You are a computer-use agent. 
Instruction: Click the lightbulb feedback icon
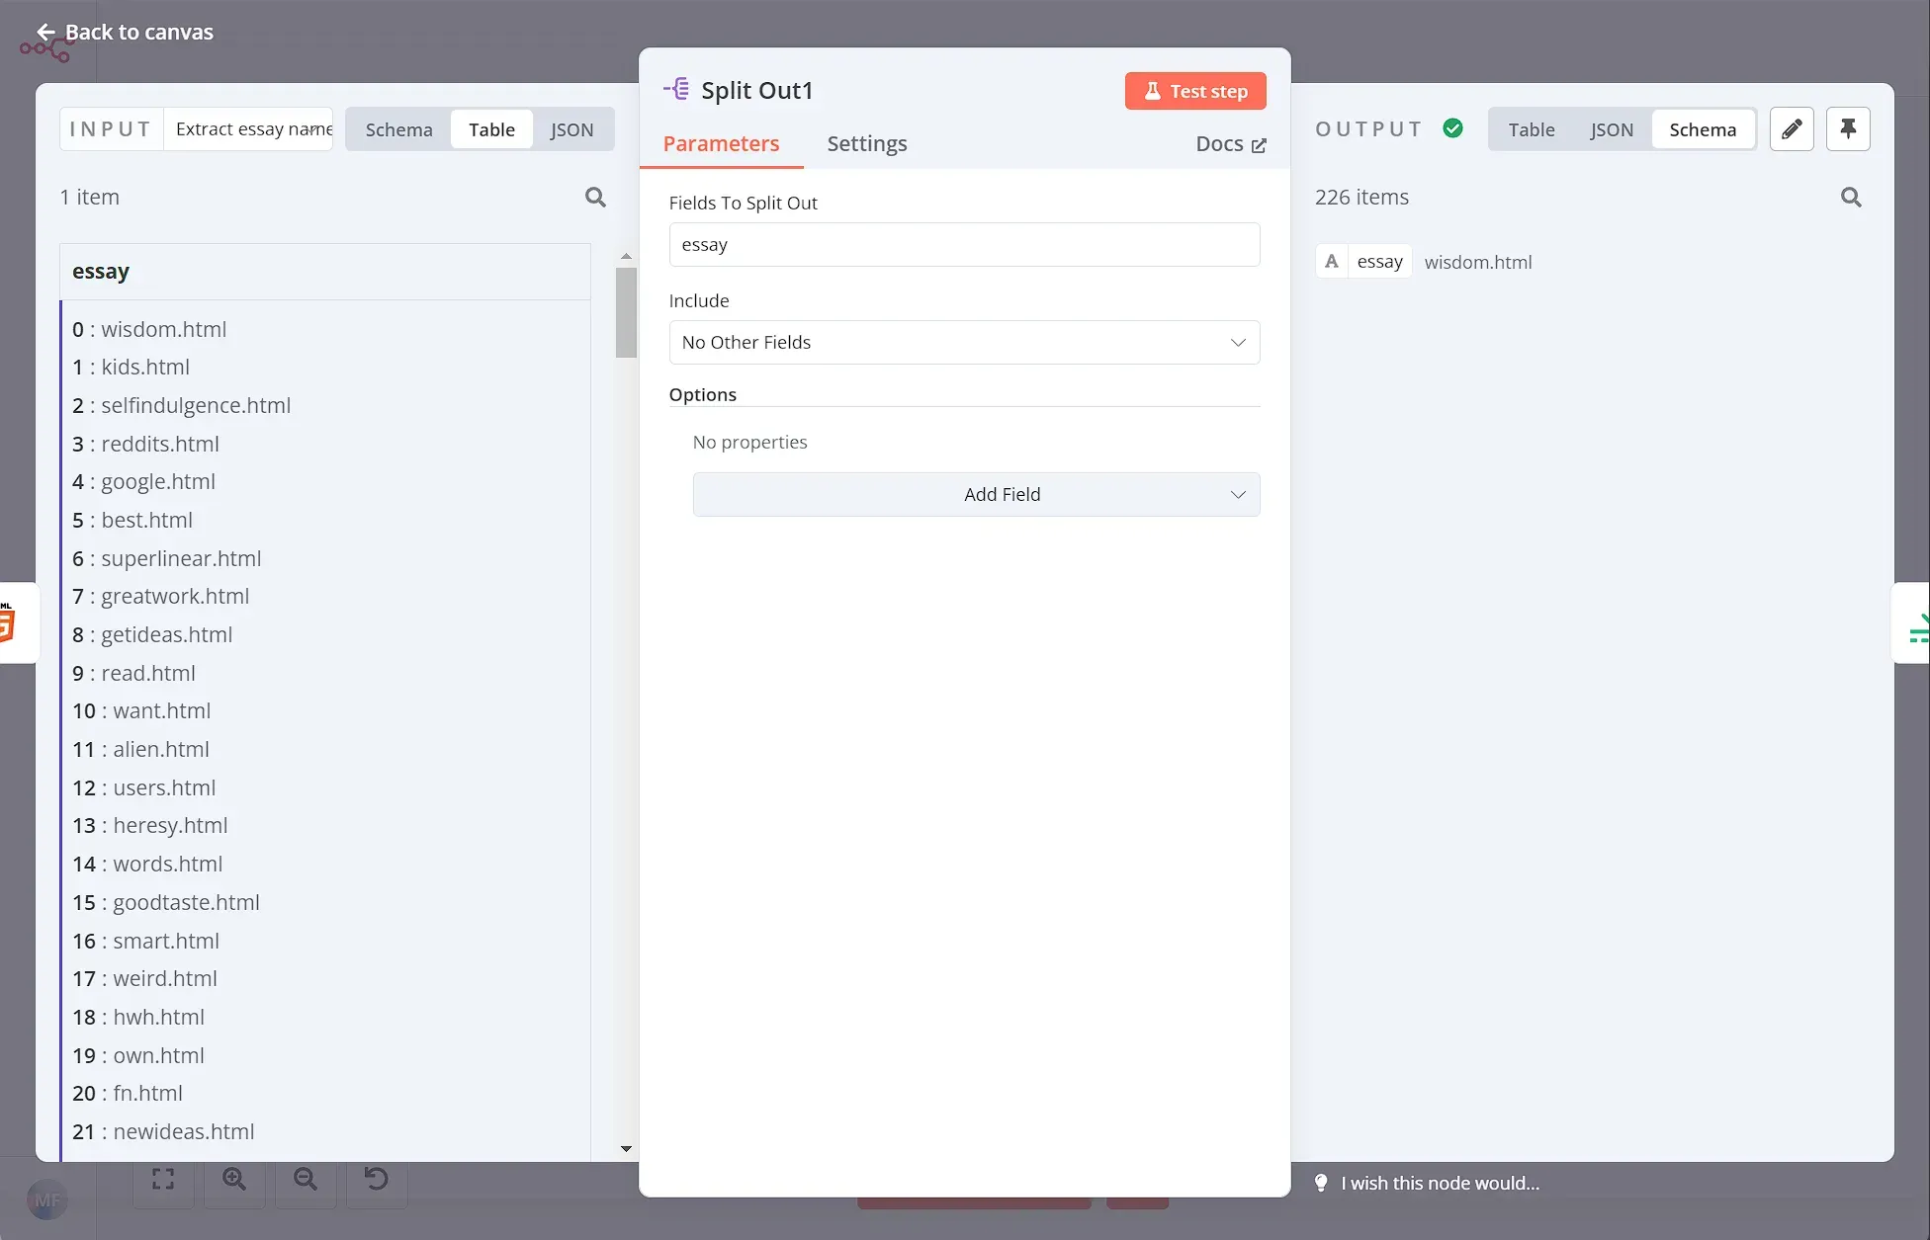1321,1183
